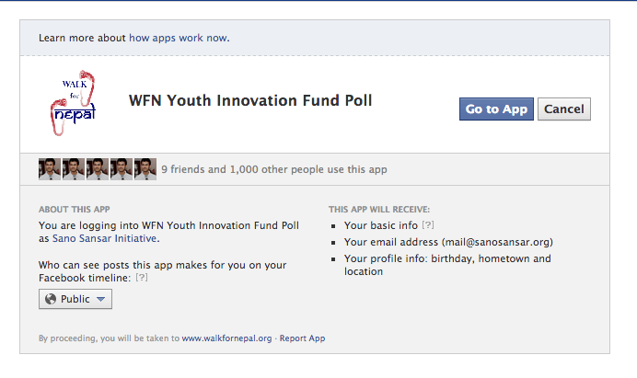637x378 pixels.
Task: Click the fifth friend profile thumbnail
Action: pyautogui.click(x=145, y=169)
